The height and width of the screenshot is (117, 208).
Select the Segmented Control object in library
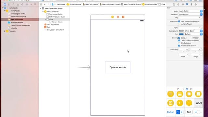tap(180, 112)
